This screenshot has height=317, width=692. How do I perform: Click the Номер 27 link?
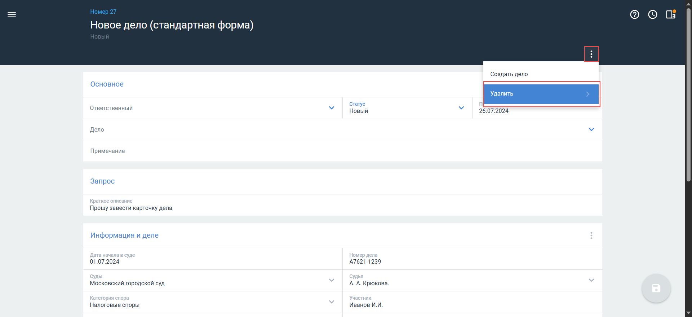click(103, 12)
